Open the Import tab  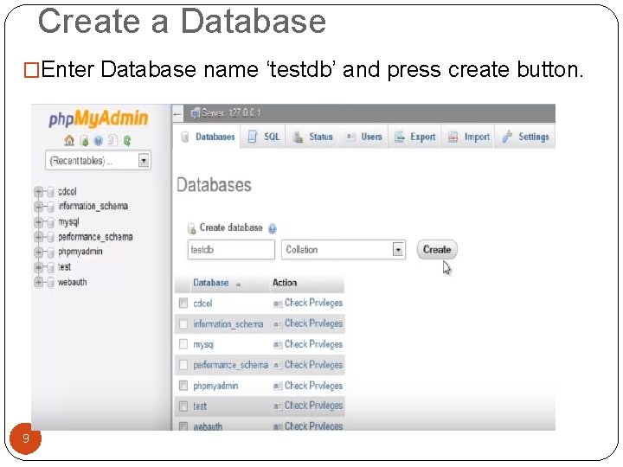tap(468, 137)
